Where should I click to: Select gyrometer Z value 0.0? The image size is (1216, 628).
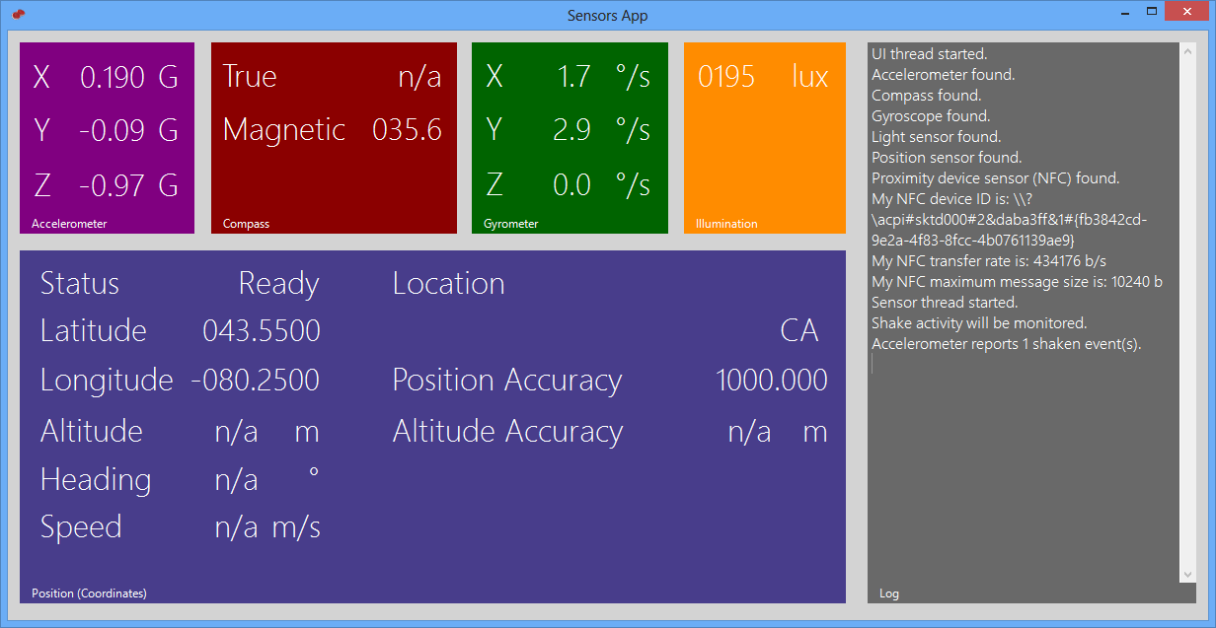point(571,185)
